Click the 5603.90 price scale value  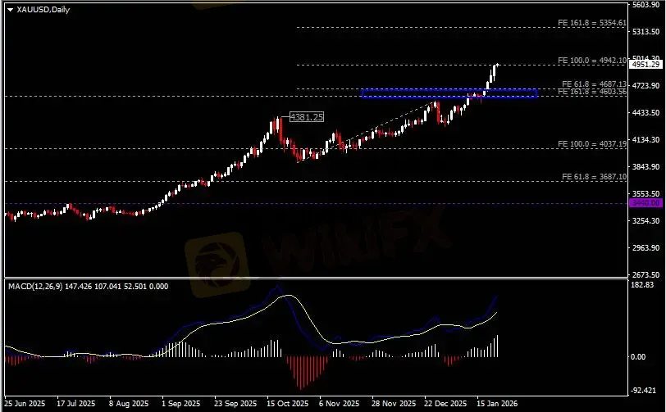pyautogui.click(x=646, y=5)
